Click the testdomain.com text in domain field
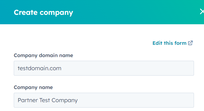This screenshot has width=204, height=111. coord(40,68)
